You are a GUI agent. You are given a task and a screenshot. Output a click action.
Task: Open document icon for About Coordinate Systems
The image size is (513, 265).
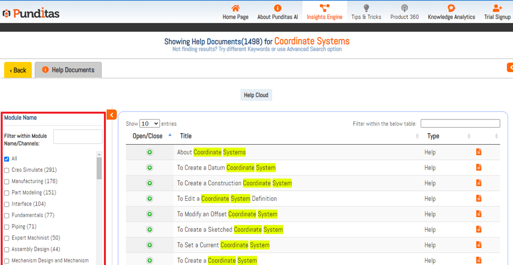tap(479, 152)
